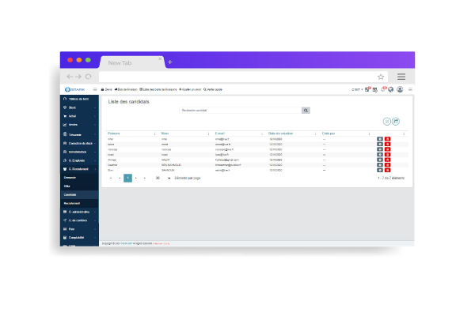Toggle the column list circular icon

[387, 121]
